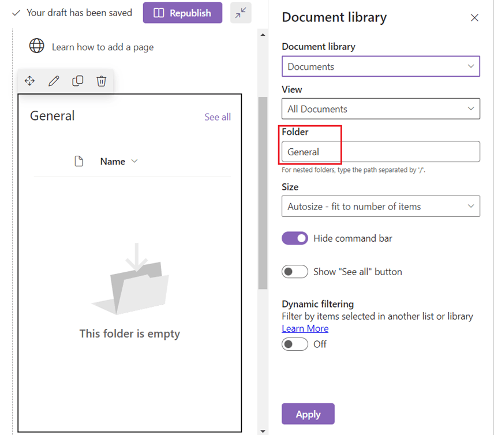
Task: Toggle Hide command bar switch
Action: 295,238
